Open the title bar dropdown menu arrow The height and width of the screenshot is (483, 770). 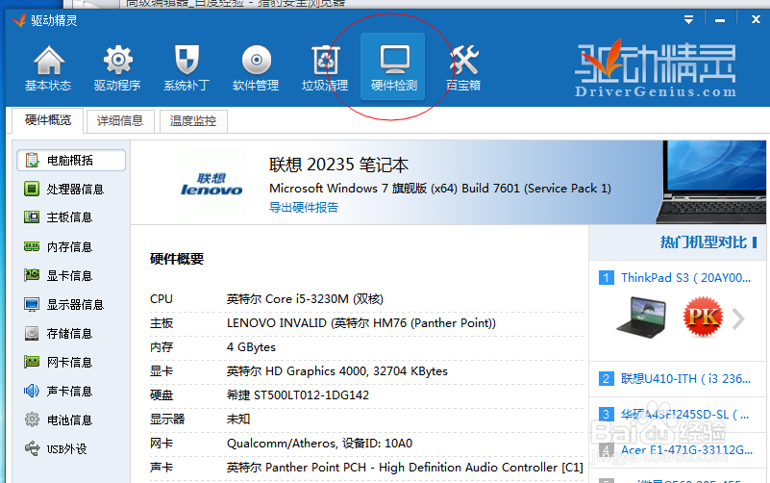coord(688,19)
